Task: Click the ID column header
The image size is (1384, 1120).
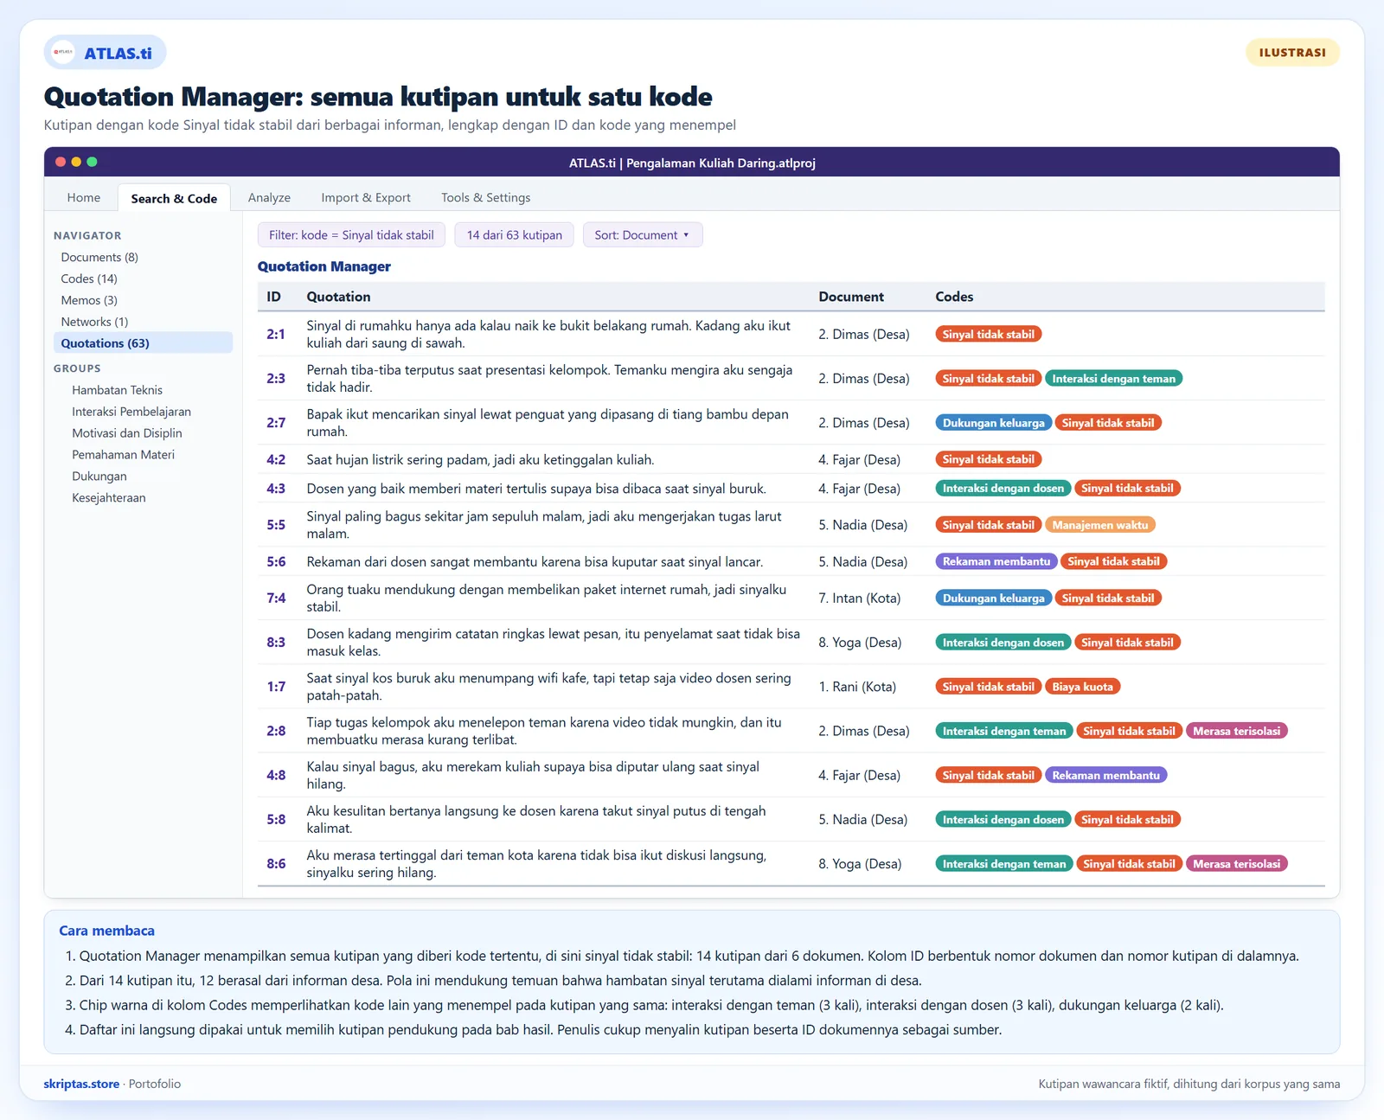Action: 273,297
